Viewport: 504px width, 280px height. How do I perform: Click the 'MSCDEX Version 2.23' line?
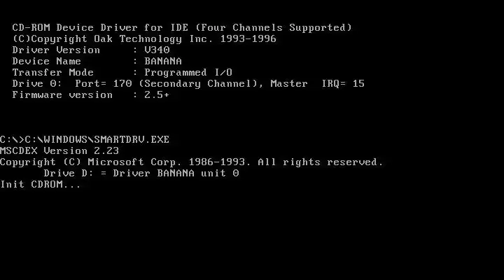(59, 150)
